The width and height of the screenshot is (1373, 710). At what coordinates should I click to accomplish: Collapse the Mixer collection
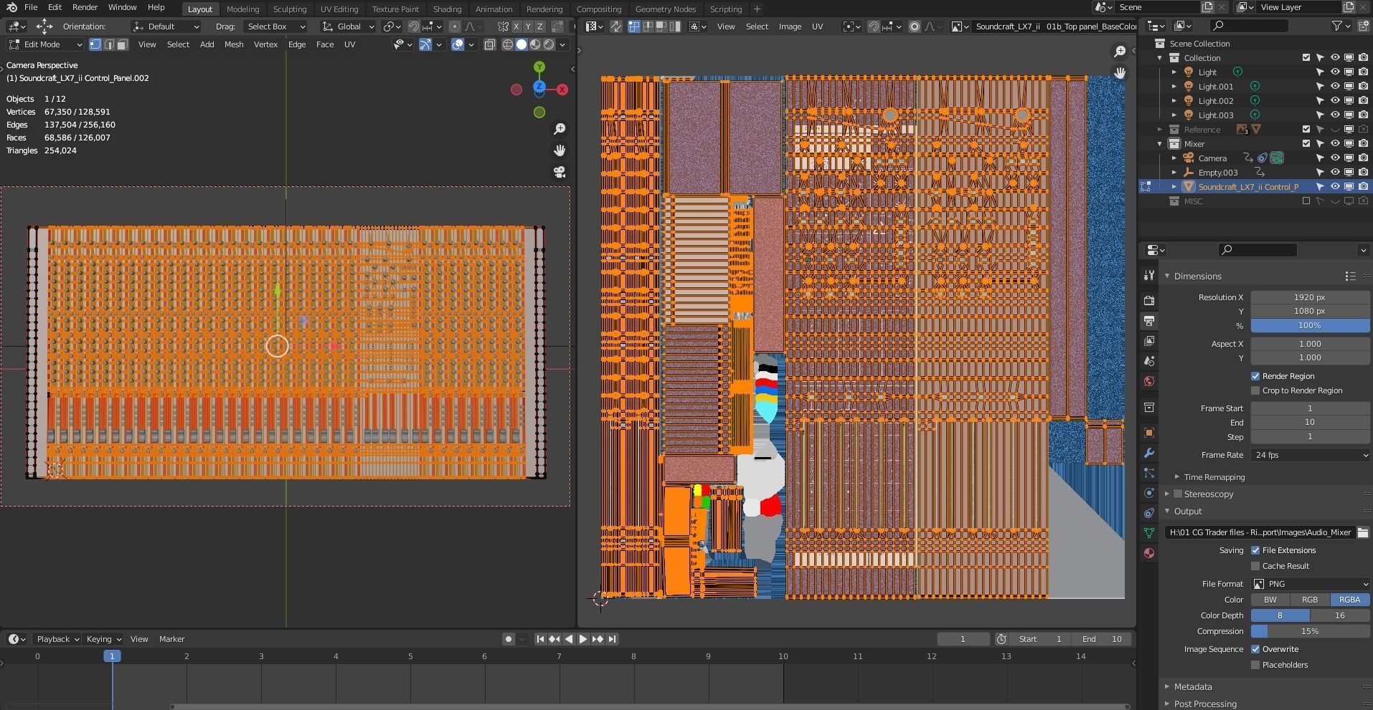1160,144
